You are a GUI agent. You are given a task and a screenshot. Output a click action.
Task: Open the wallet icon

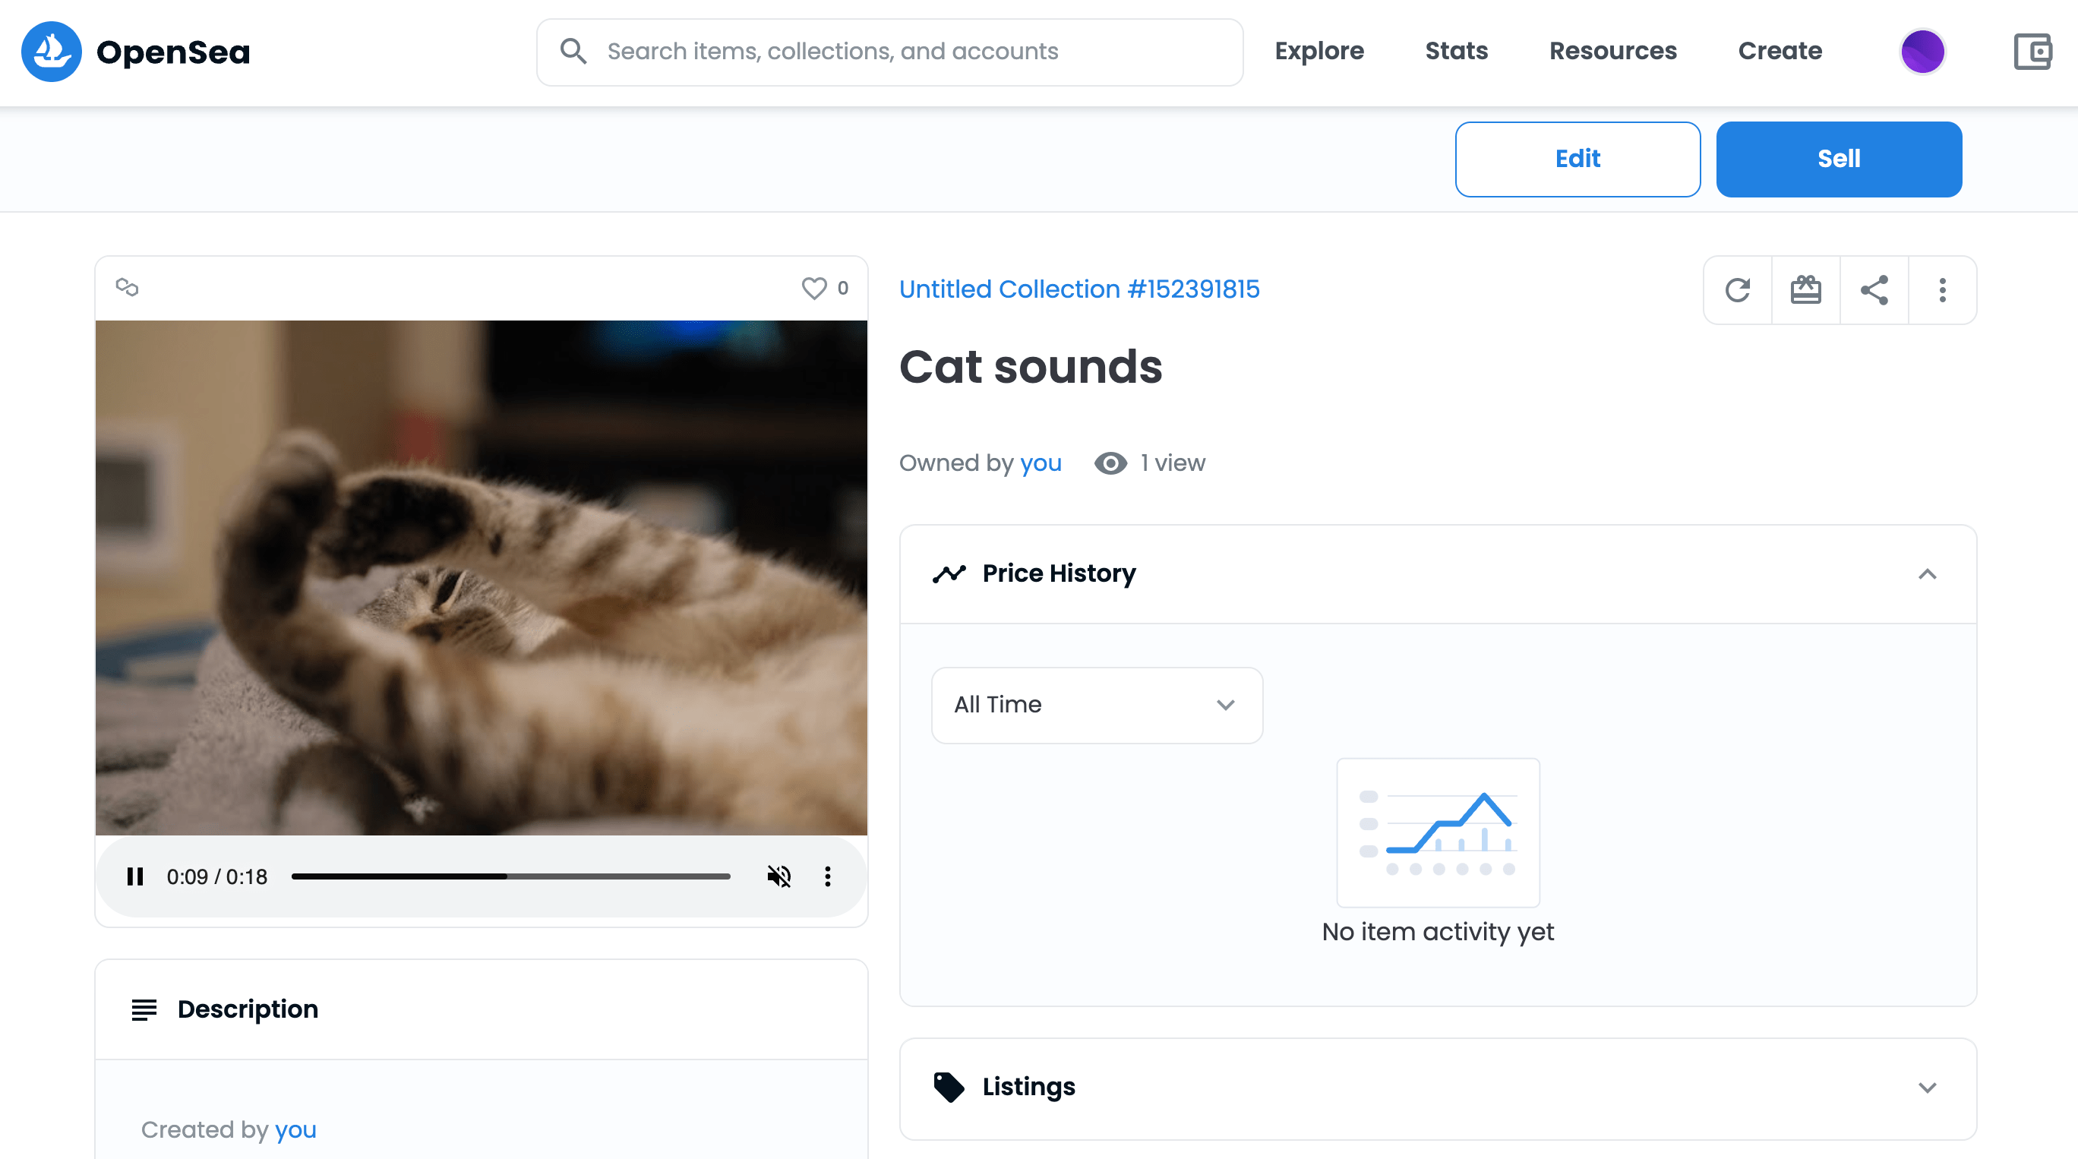pos(2033,52)
